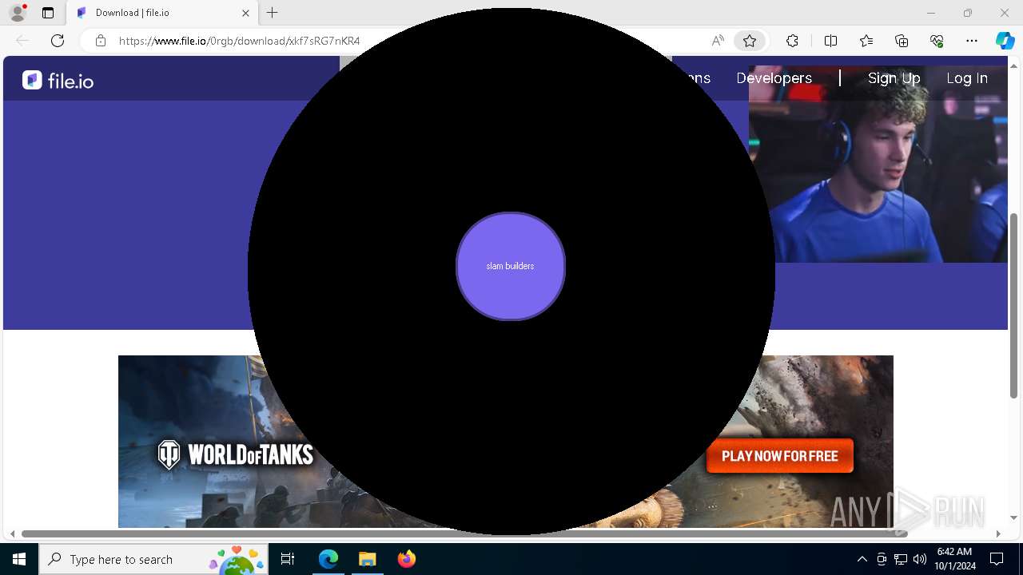Open Browser essentials heart icon
This screenshot has height=575, width=1023.
tap(937, 41)
